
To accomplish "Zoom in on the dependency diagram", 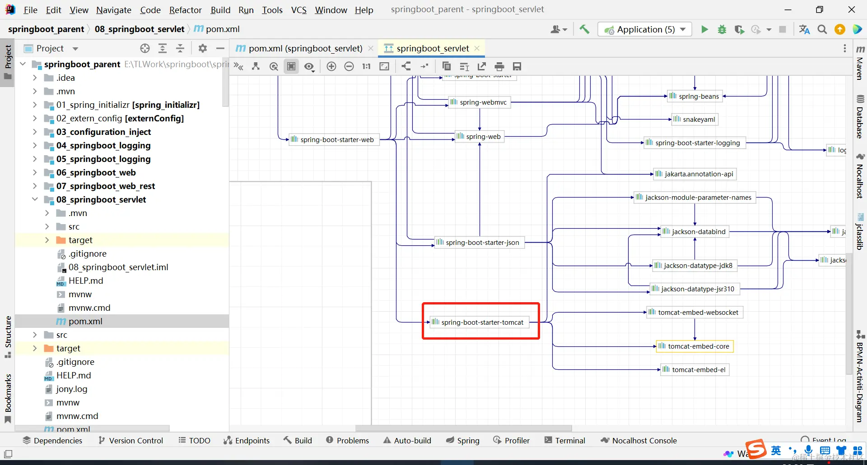I will (331, 67).
